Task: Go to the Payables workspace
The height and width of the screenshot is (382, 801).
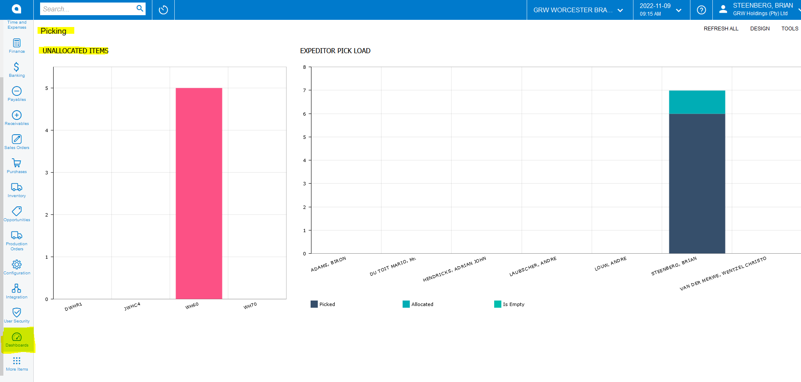Action: click(x=16, y=94)
